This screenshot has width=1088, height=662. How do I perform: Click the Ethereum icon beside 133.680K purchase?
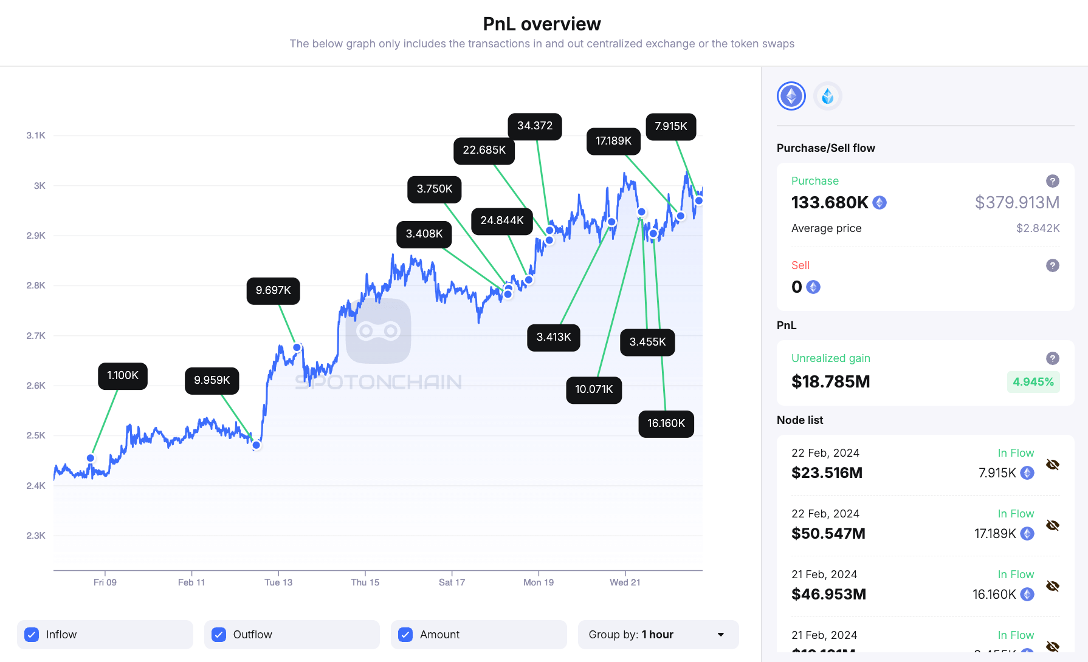coord(880,203)
